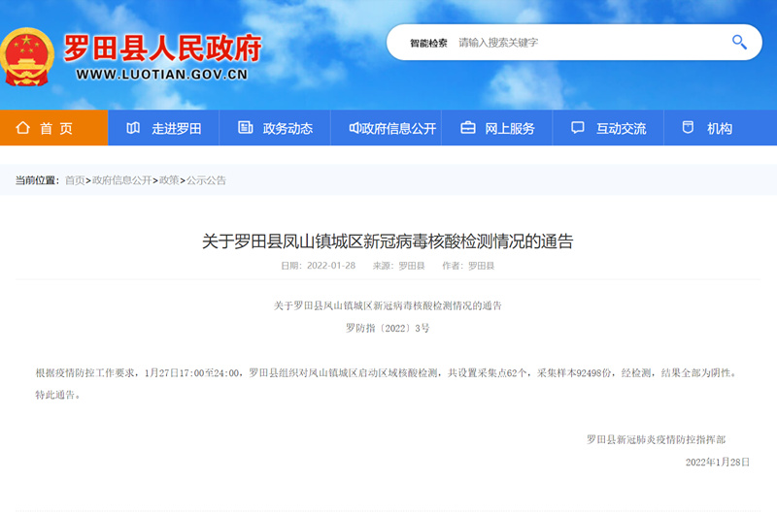Image resolution: width=777 pixels, height=512 pixels.
Task: Click the home icon in navigation bar
Action: (21, 128)
